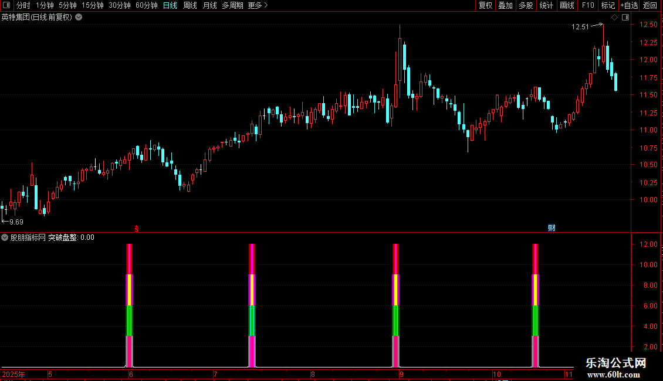Click the 12.50 price axis label
The image size is (663, 381).
coord(648,25)
